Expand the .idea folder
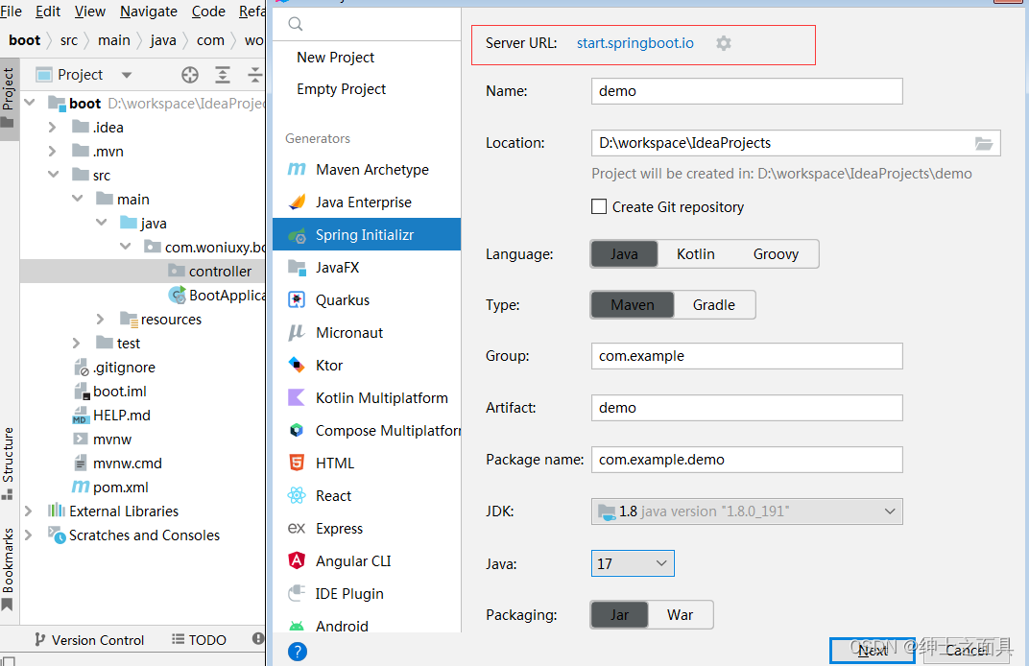The image size is (1029, 666). pyautogui.click(x=53, y=128)
